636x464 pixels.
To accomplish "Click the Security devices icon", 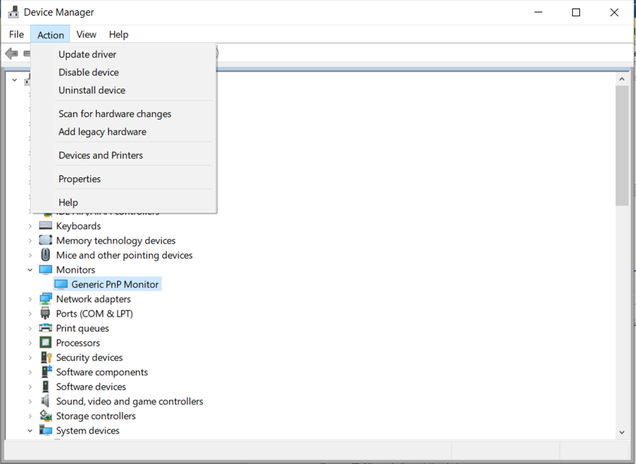I will (x=45, y=357).
